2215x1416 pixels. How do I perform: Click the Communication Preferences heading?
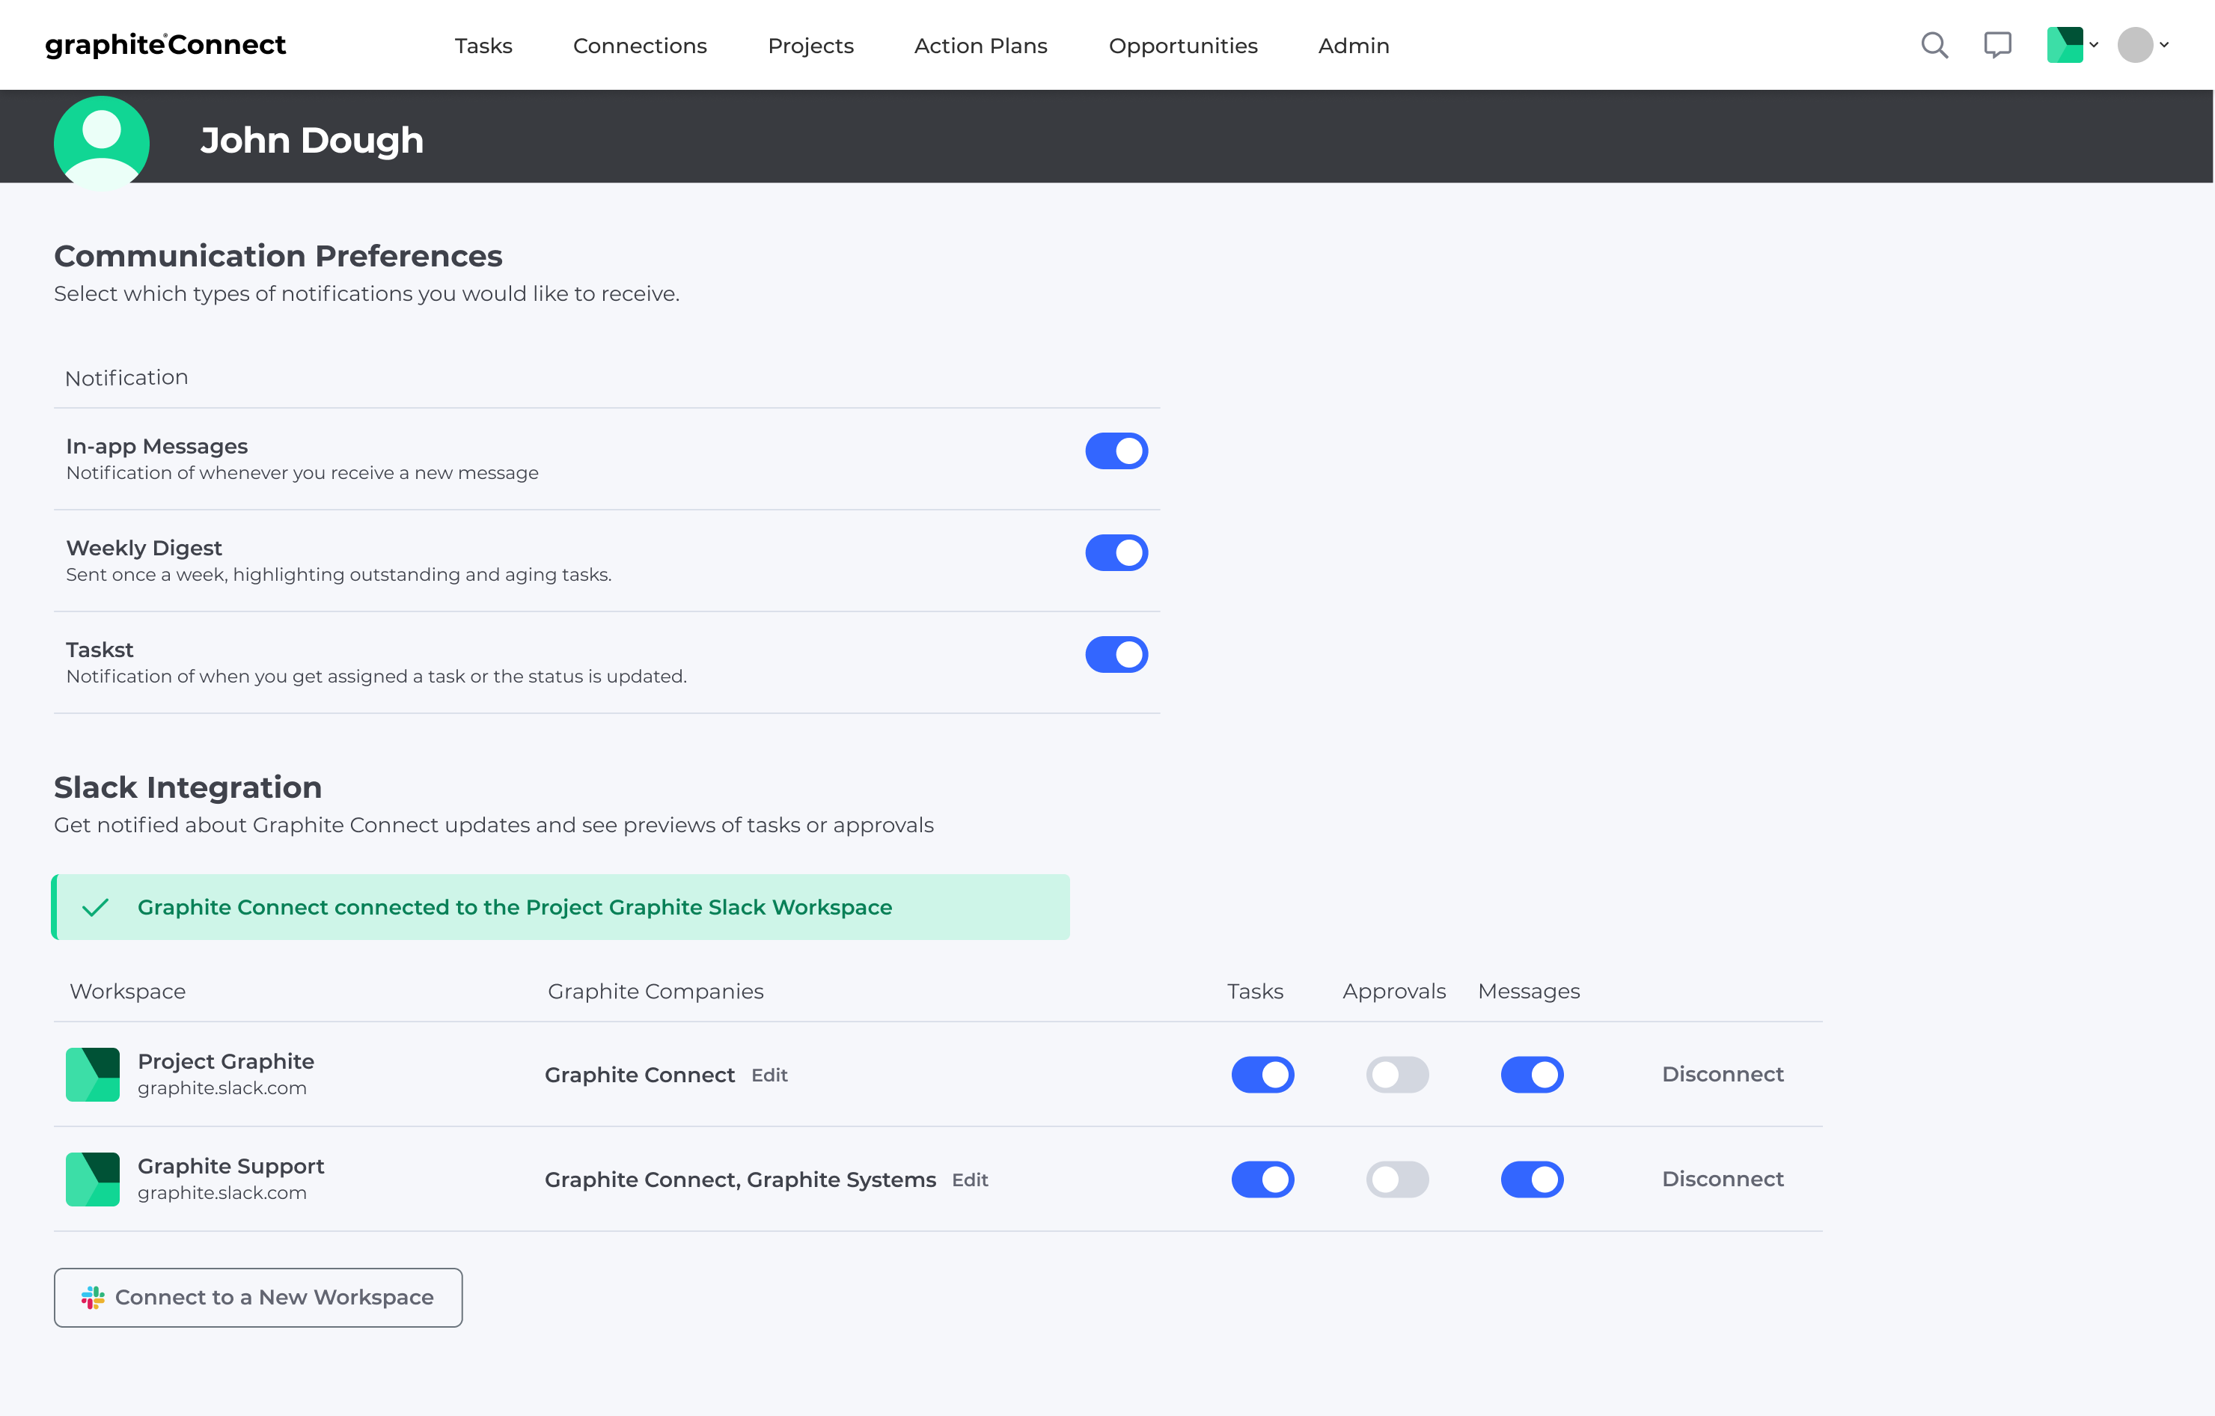(x=278, y=255)
